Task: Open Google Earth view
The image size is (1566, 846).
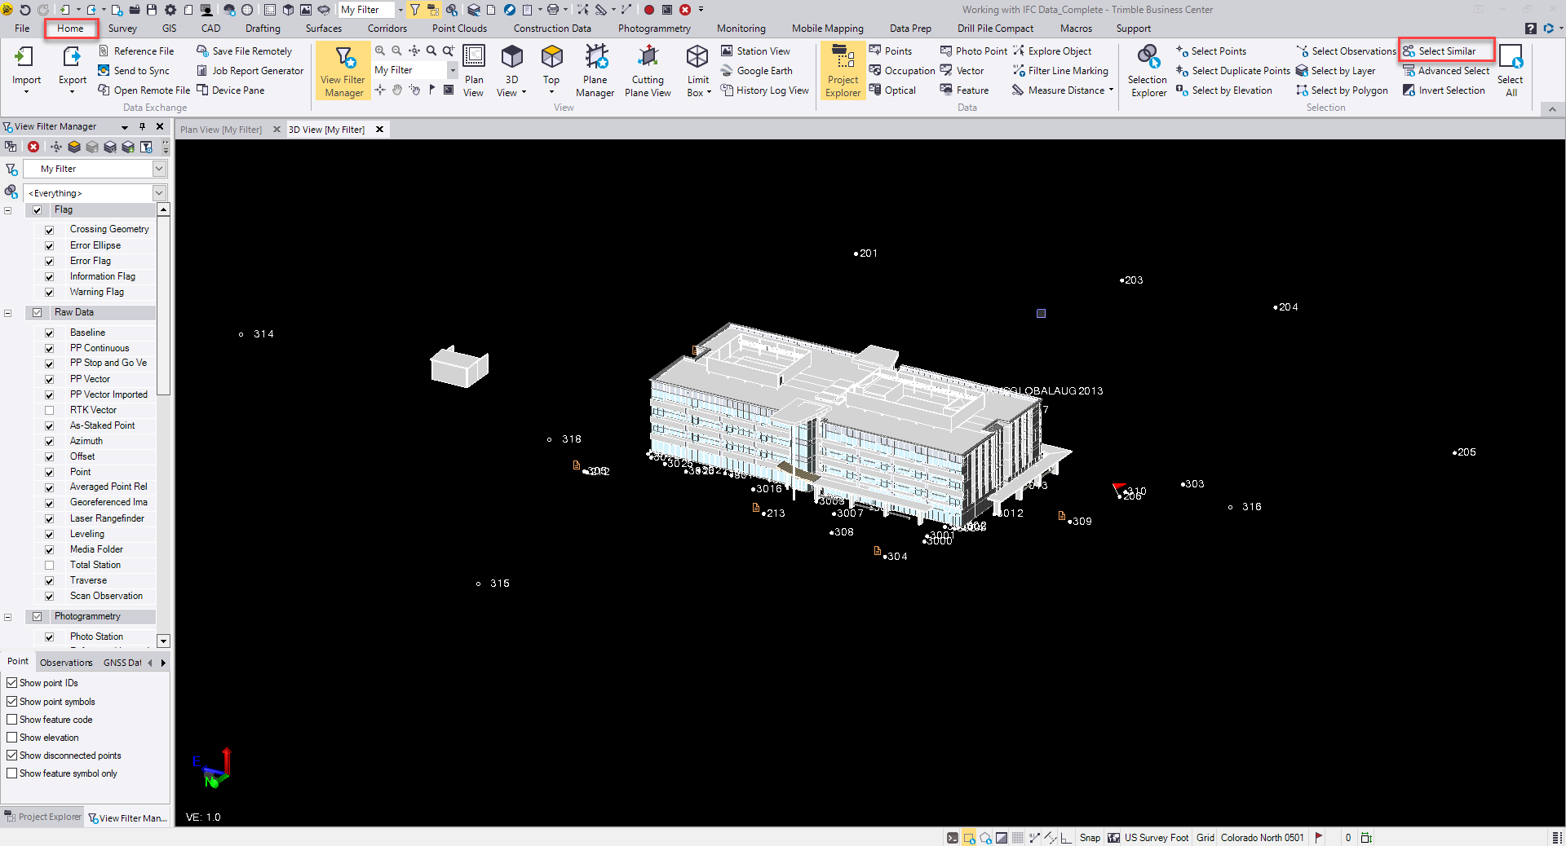Action: [757, 71]
